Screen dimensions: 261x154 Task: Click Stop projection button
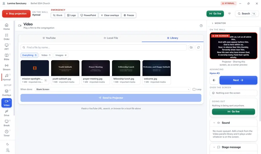pyautogui.click(x=16, y=14)
